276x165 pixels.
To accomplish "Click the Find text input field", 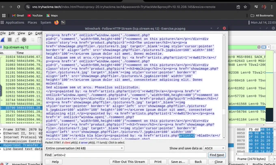I will coord(130,155).
